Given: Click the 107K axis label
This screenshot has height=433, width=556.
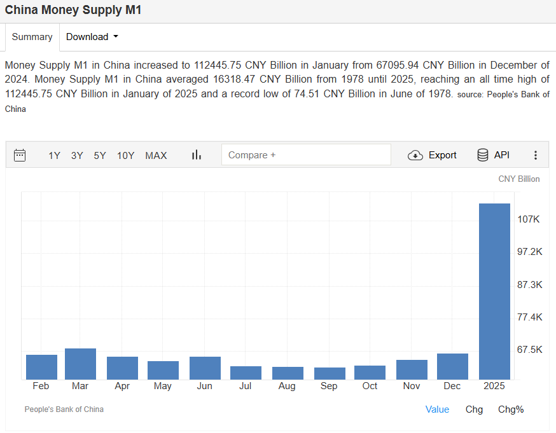Looking at the screenshot, I should 529,219.
